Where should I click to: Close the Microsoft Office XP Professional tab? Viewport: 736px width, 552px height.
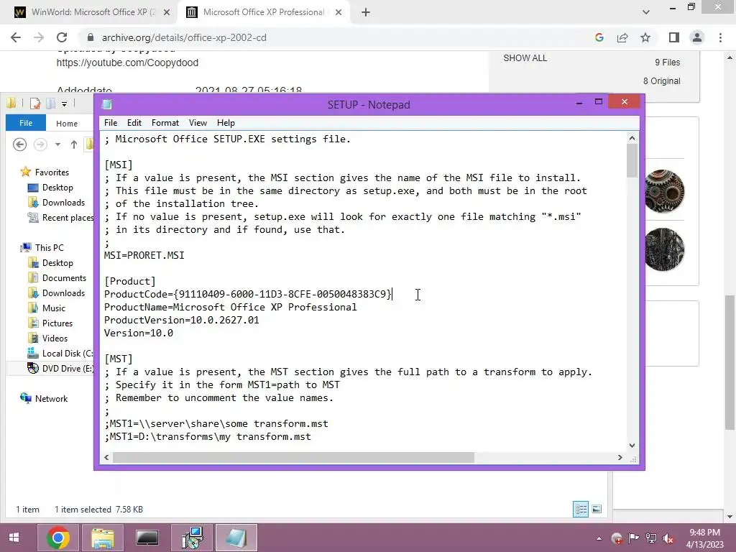point(339,12)
